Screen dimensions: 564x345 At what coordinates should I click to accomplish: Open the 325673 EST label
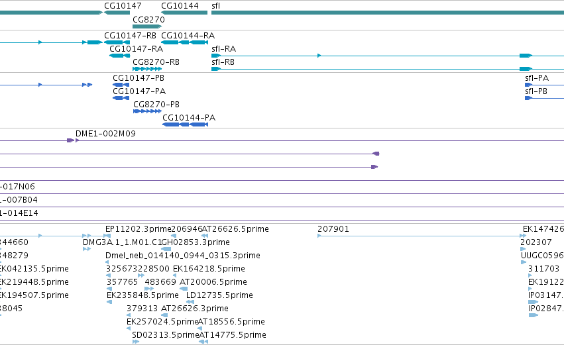pyautogui.click(x=121, y=269)
